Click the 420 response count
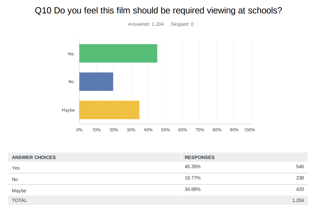 [300, 189]
